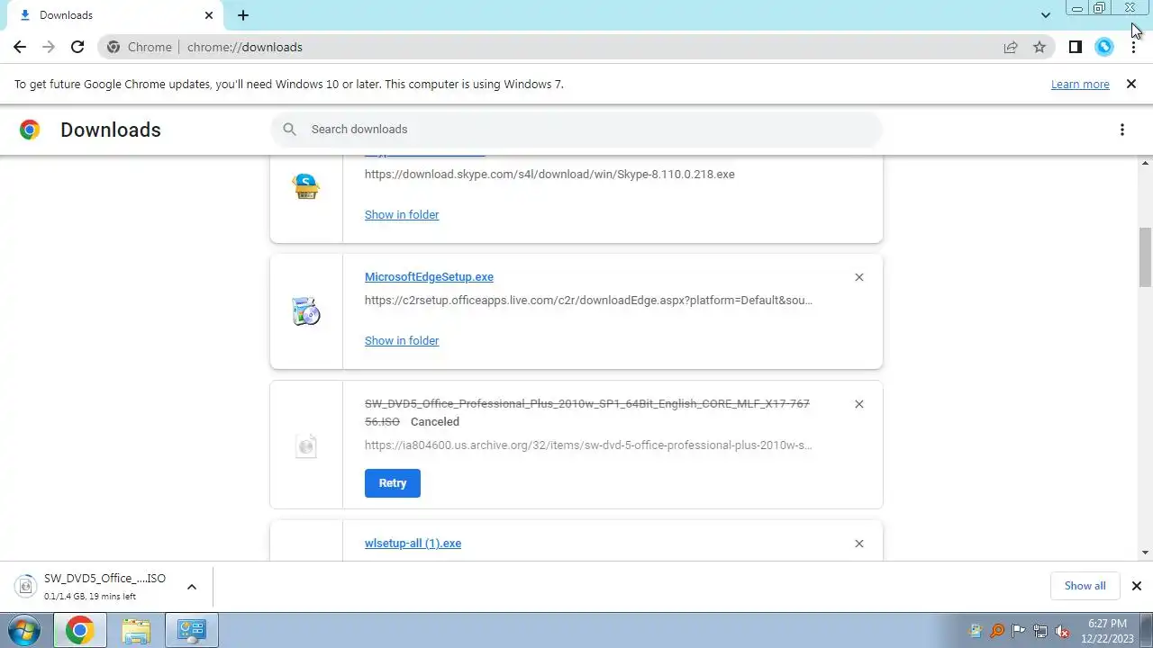
Task: Click Show all downloads button
Action: coord(1085,586)
